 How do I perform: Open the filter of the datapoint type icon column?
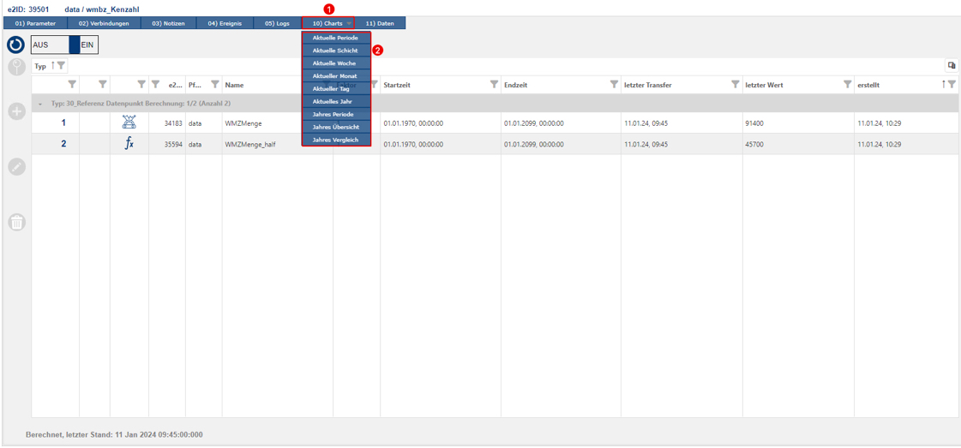[x=141, y=85]
